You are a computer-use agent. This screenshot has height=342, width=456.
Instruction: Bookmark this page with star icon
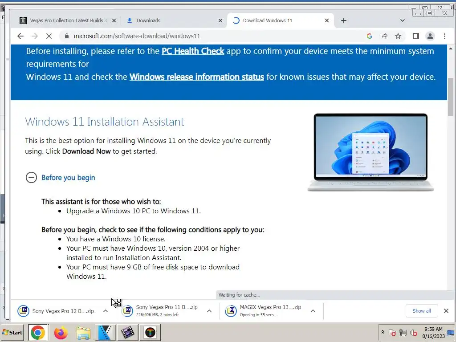398,36
